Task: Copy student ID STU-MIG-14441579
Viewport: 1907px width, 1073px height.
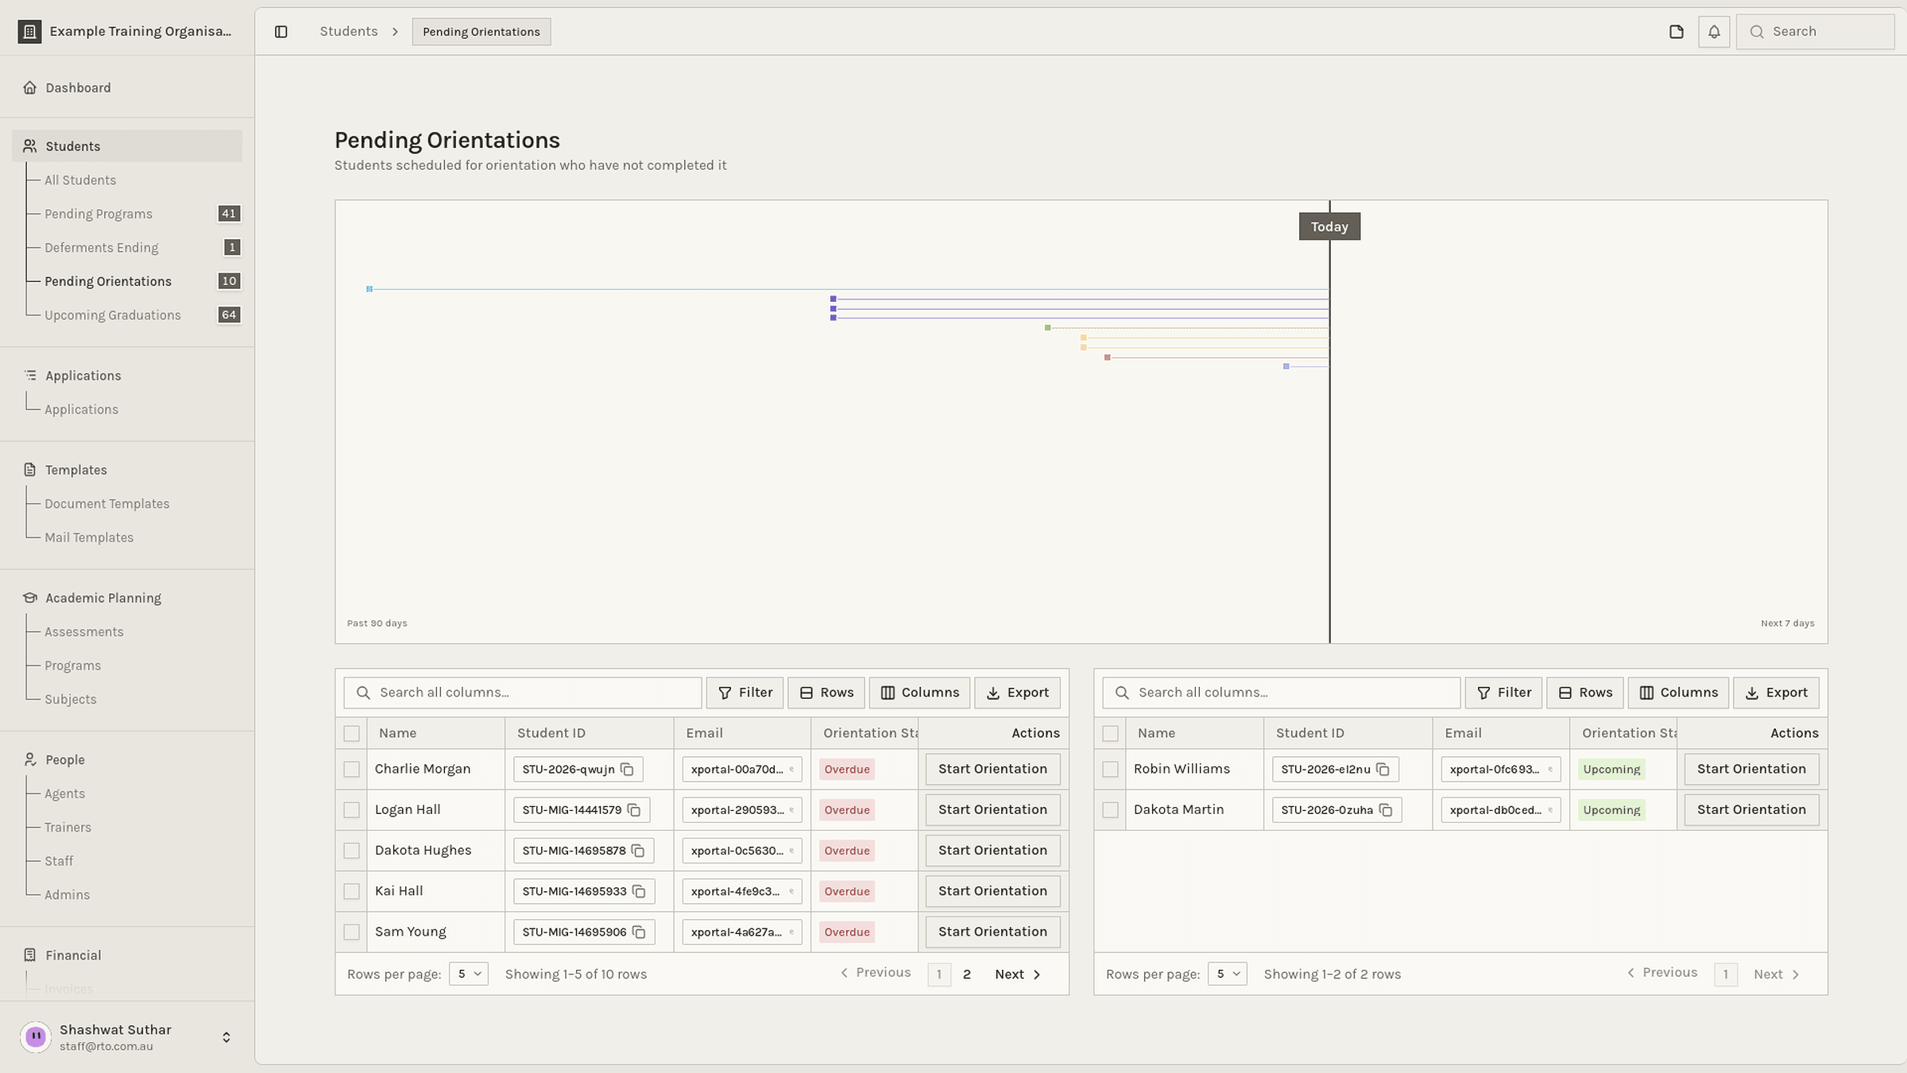Action: click(x=634, y=810)
